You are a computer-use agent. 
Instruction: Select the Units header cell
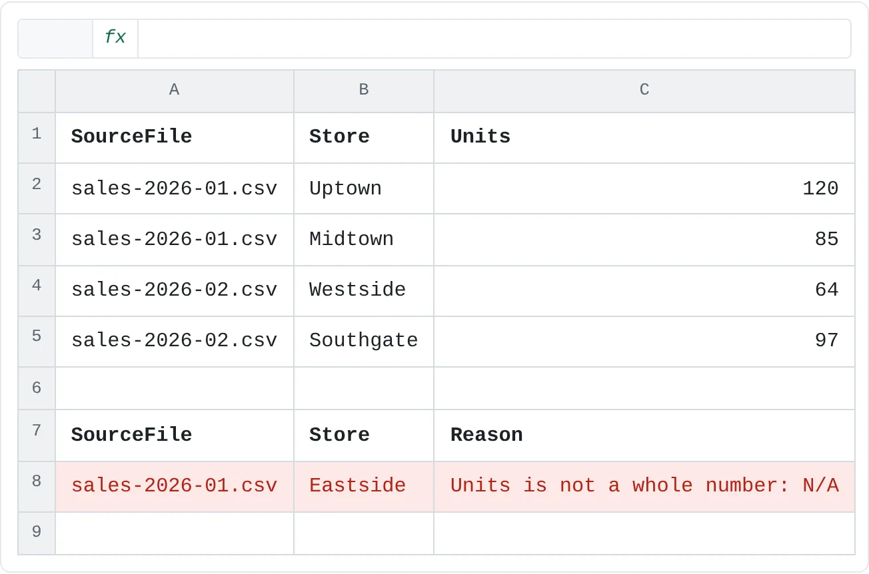(644, 138)
